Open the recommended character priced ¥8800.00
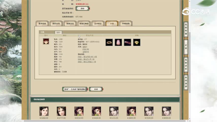The width and height of the screenshot is (217, 122). [131, 111]
